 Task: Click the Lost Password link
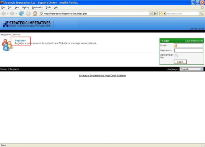194,41
